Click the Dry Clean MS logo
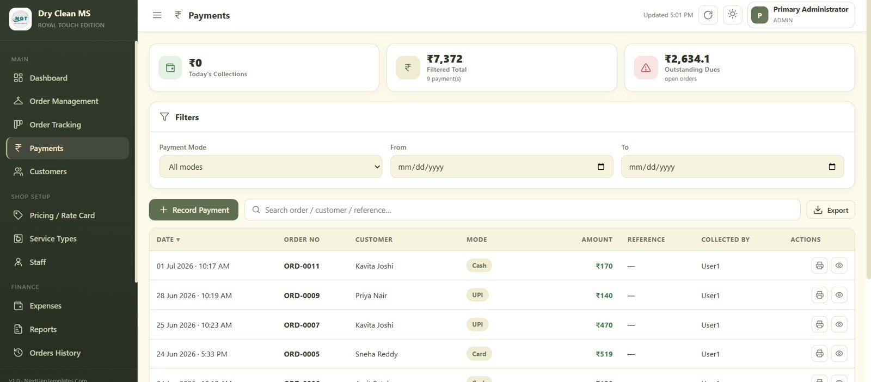The width and height of the screenshot is (871, 382). point(21,19)
